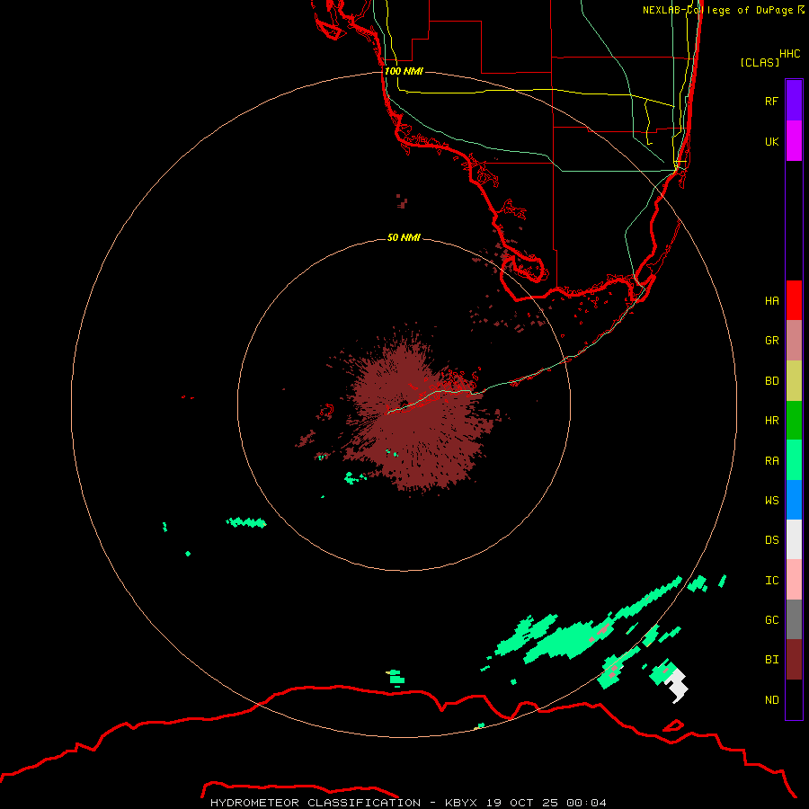809x809 pixels.
Task: Click the 'HR' legend label
Action: pos(771,421)
